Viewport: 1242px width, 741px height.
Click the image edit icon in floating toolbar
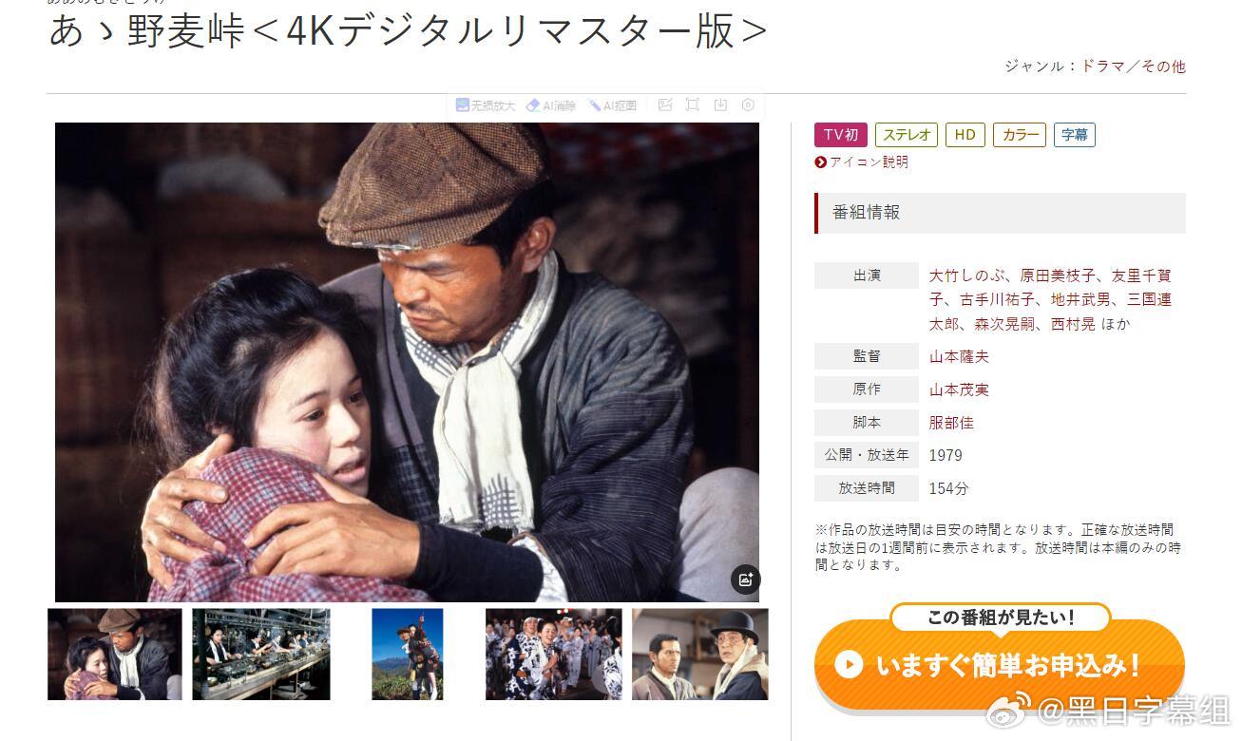665,105
